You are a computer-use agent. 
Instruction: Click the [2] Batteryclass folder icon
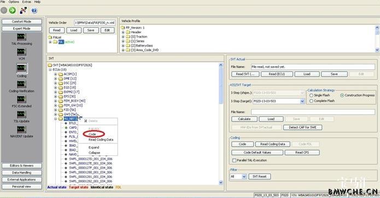[x=128, y=45]
